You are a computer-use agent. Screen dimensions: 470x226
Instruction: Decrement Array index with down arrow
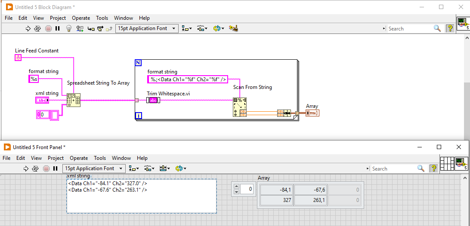pos(236,192)
